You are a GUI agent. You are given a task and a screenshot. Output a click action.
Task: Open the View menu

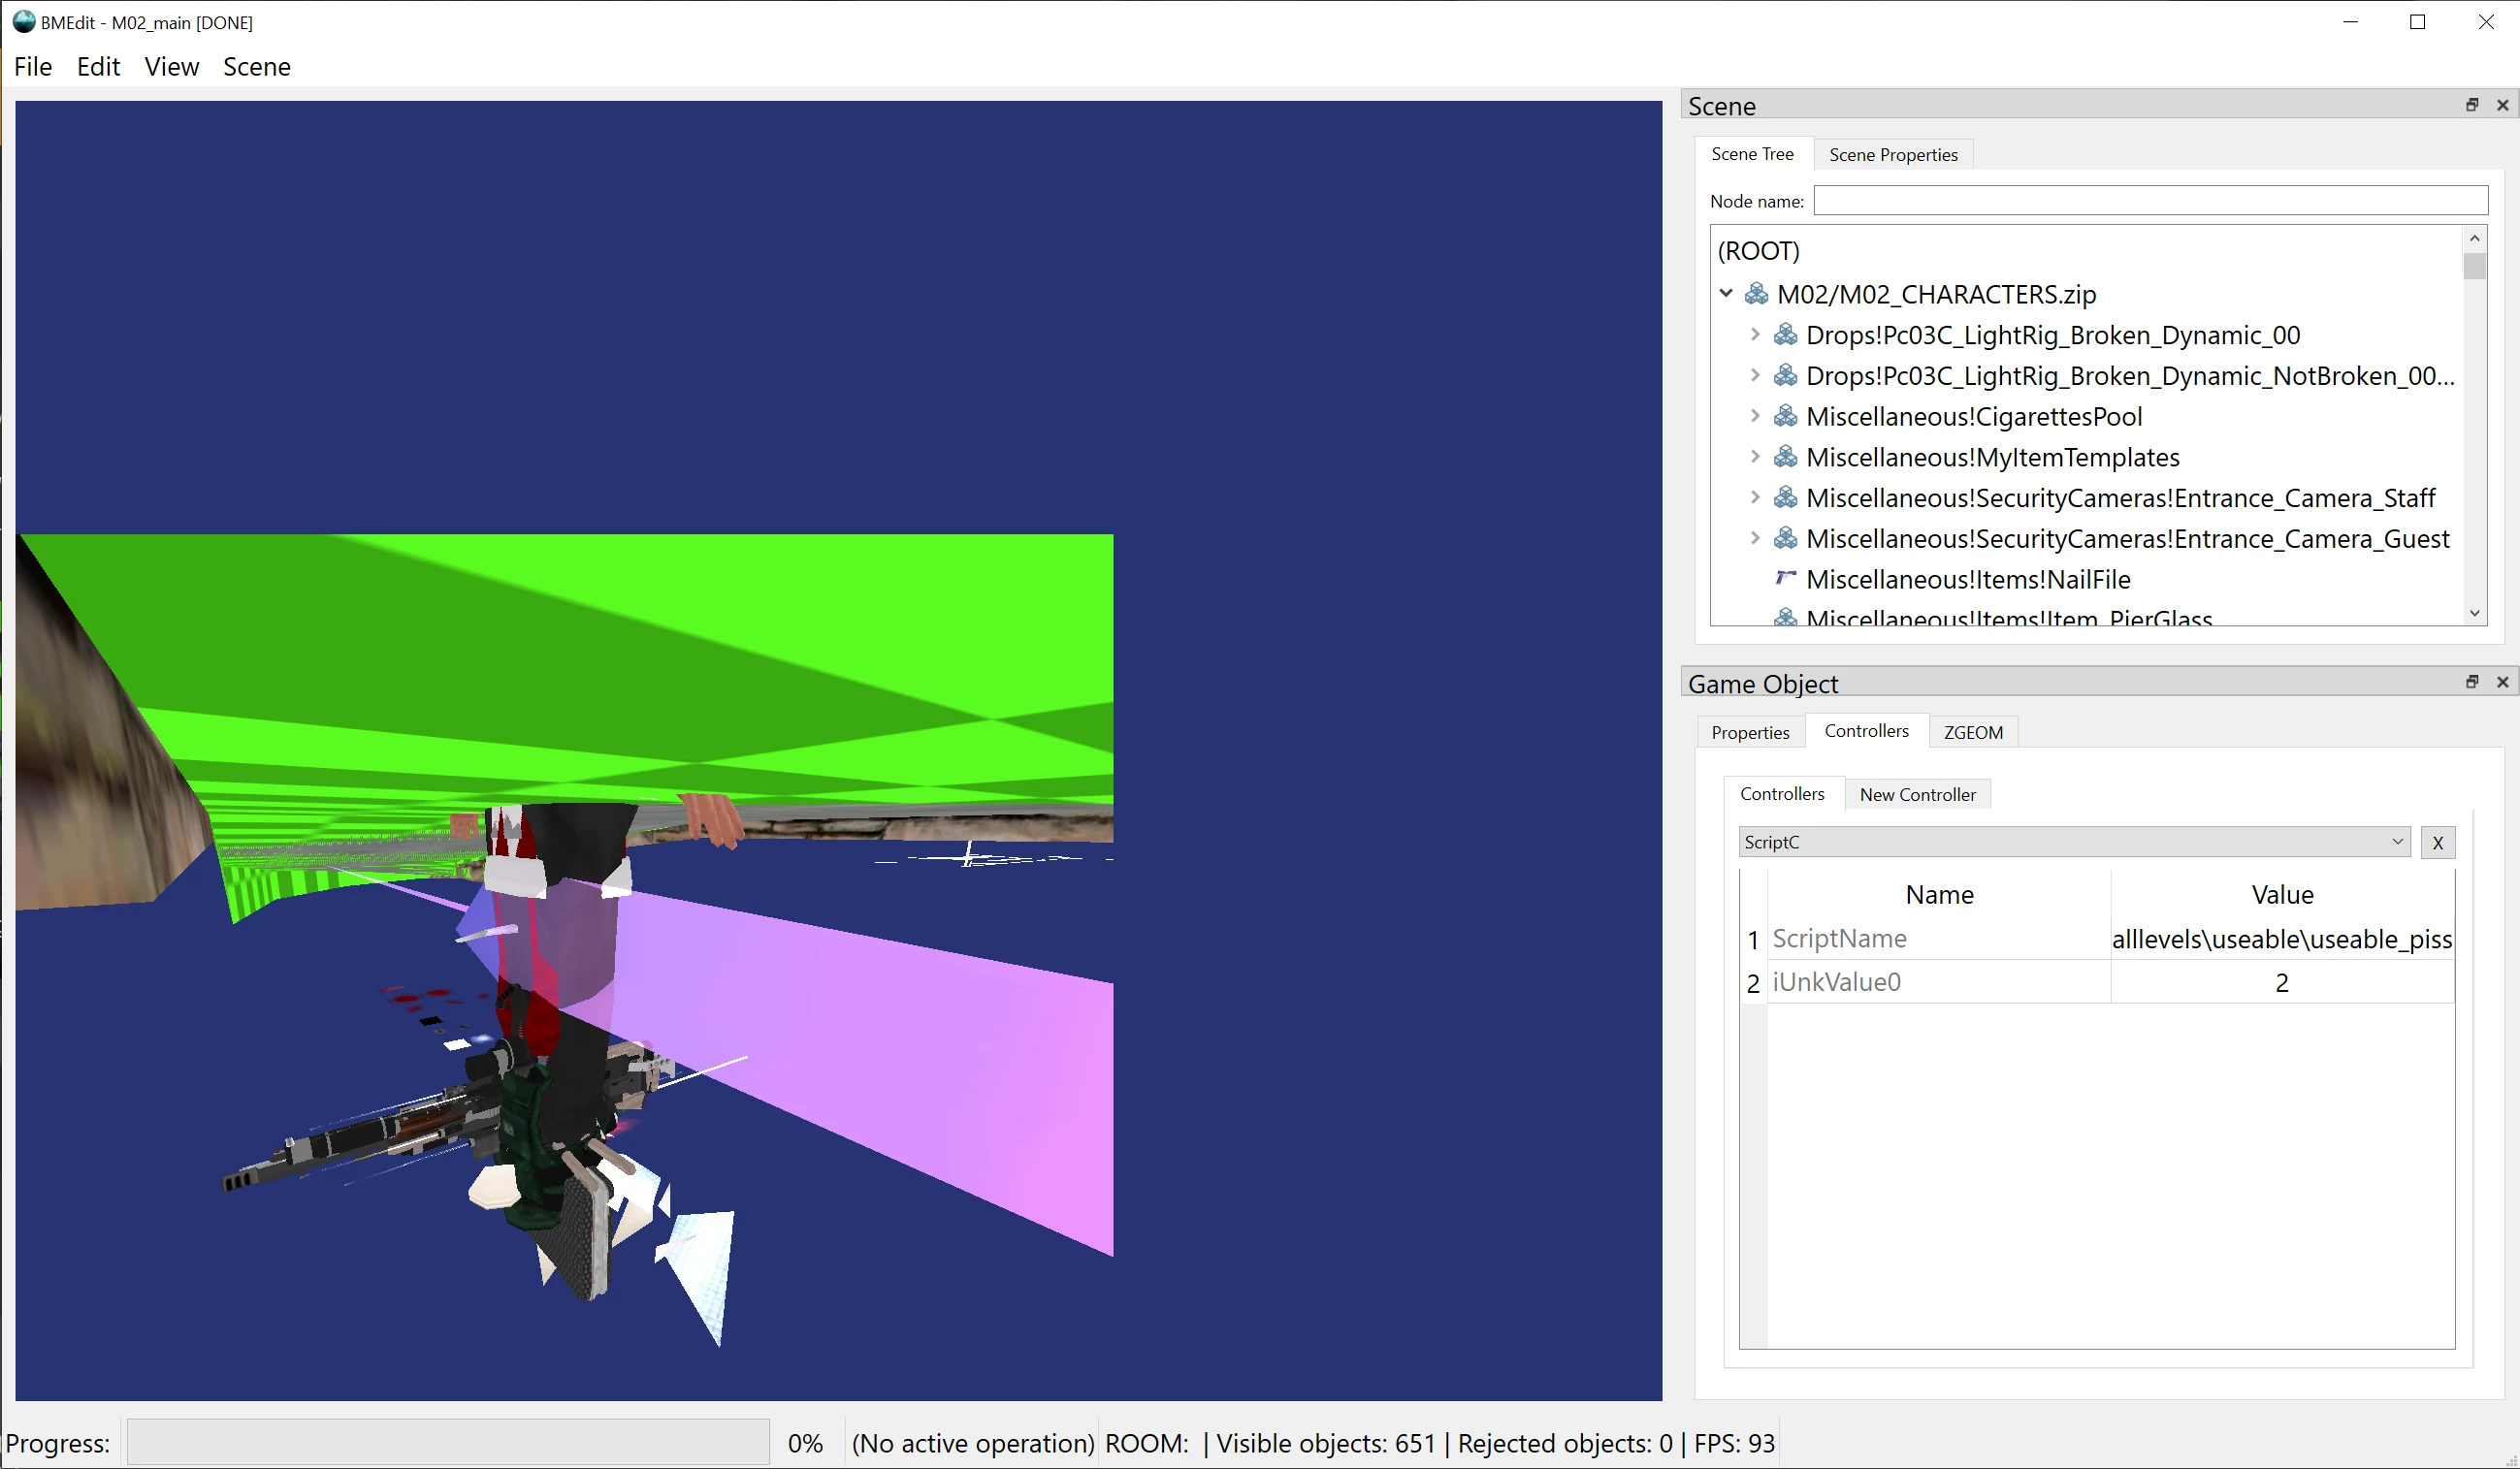click(x=171, y=67)
